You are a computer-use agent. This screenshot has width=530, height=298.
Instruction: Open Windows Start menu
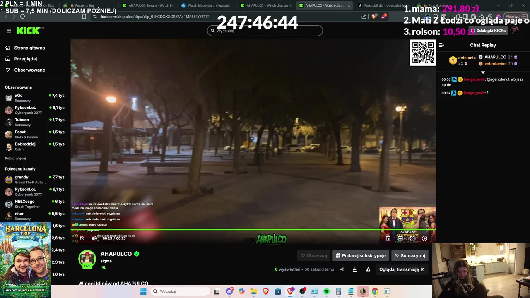pyautogui.click(x=143, y=291)
